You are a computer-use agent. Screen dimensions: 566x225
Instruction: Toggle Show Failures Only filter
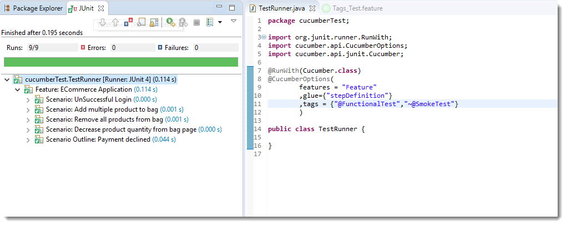(x=129, y=22)
